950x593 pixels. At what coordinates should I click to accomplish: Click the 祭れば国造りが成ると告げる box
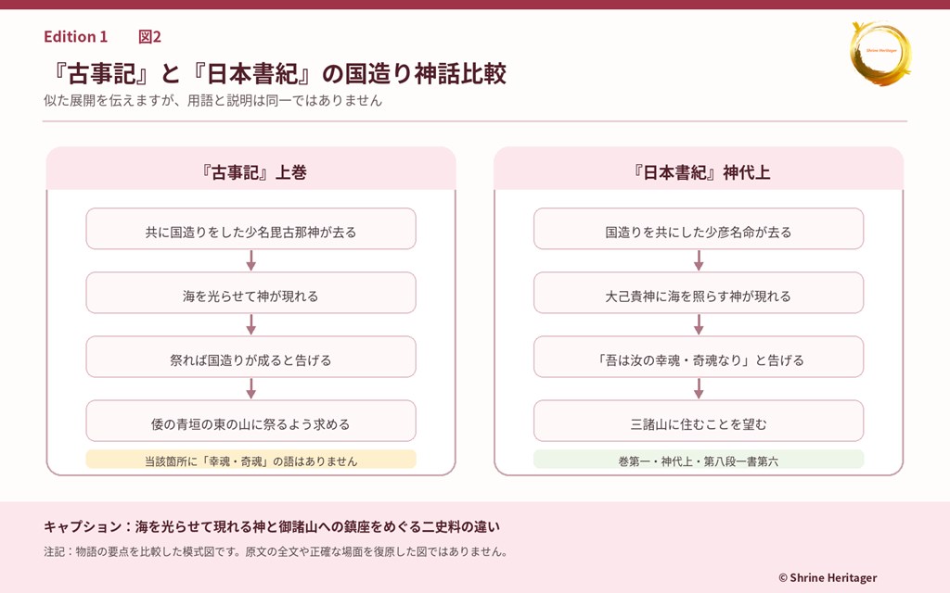(x=250, y=357)
